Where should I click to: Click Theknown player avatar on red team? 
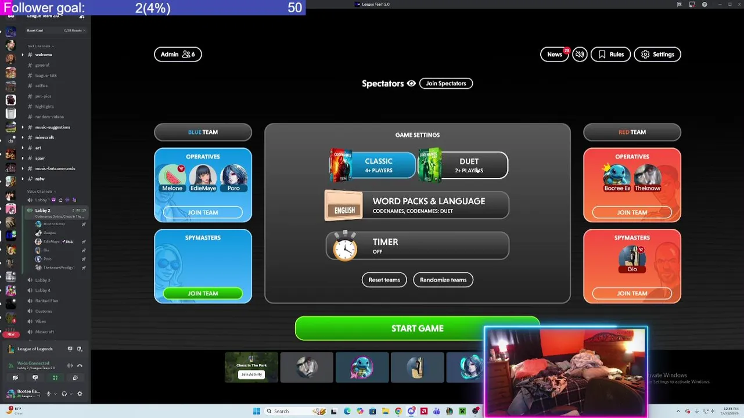(648, 176)
